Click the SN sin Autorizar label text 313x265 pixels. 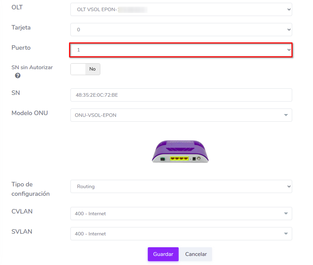[32, 67]
